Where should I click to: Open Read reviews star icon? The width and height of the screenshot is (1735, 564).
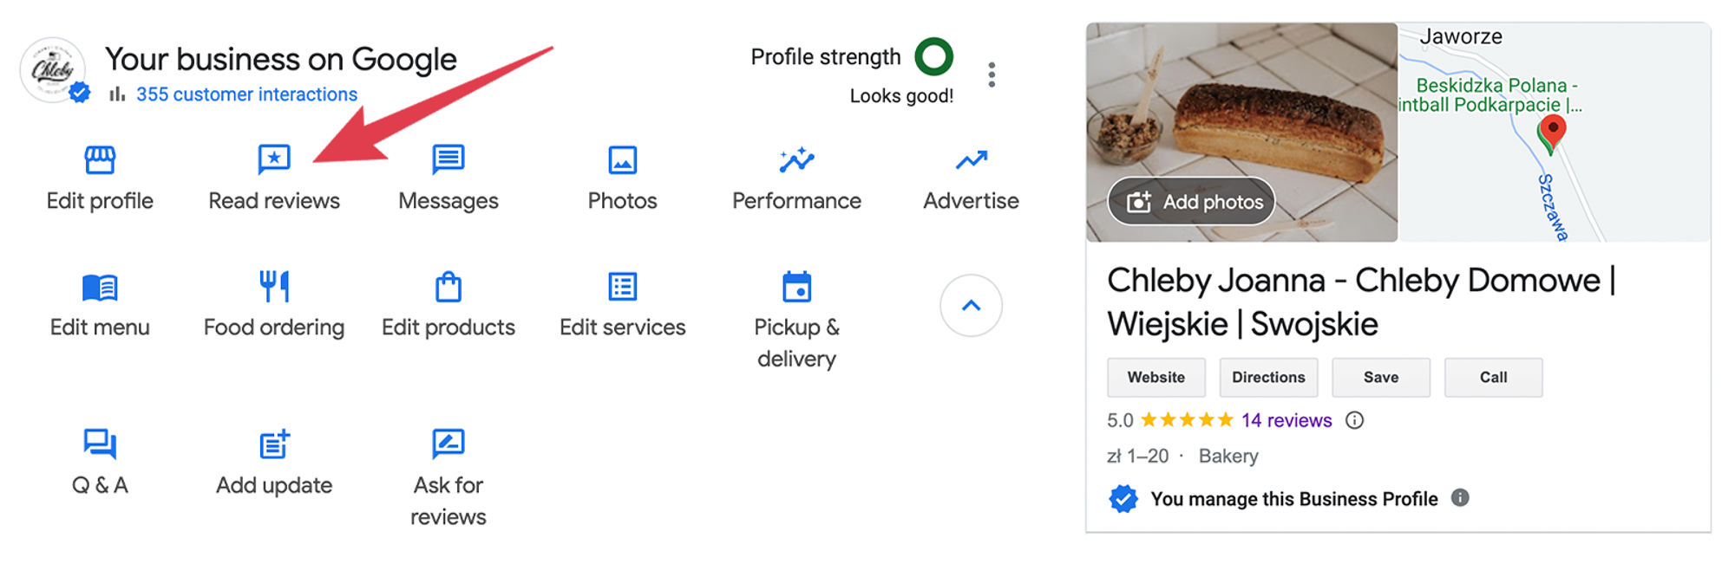(x=274, y=160)
